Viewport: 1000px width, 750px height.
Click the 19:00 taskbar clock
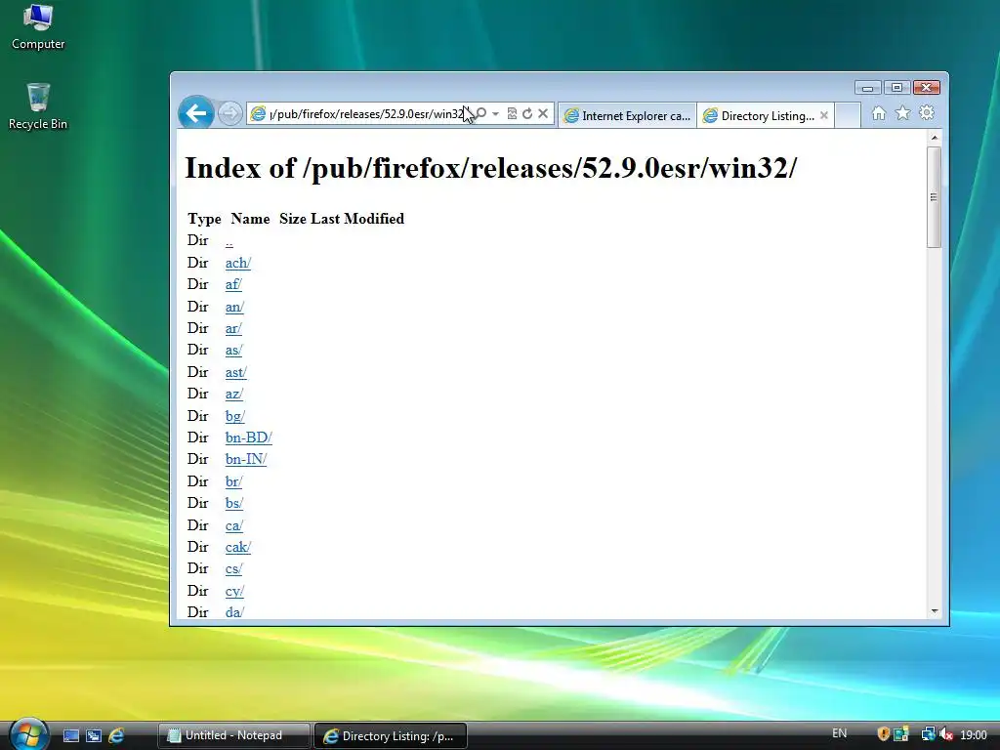pos(974,734)
